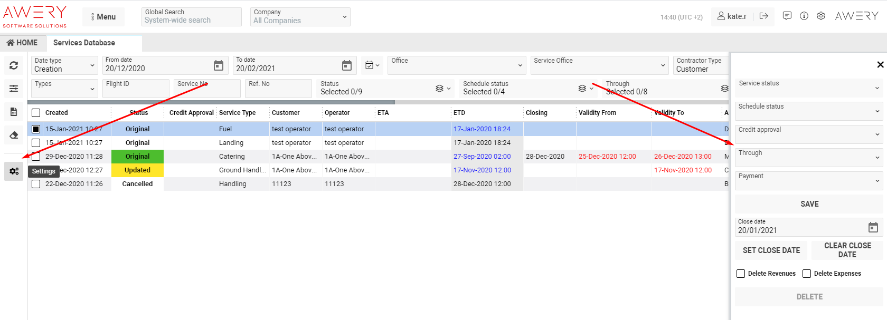Open Settings gears icon in left sidebar
This screenshot has width=887, height=320.
click(14, 171)
